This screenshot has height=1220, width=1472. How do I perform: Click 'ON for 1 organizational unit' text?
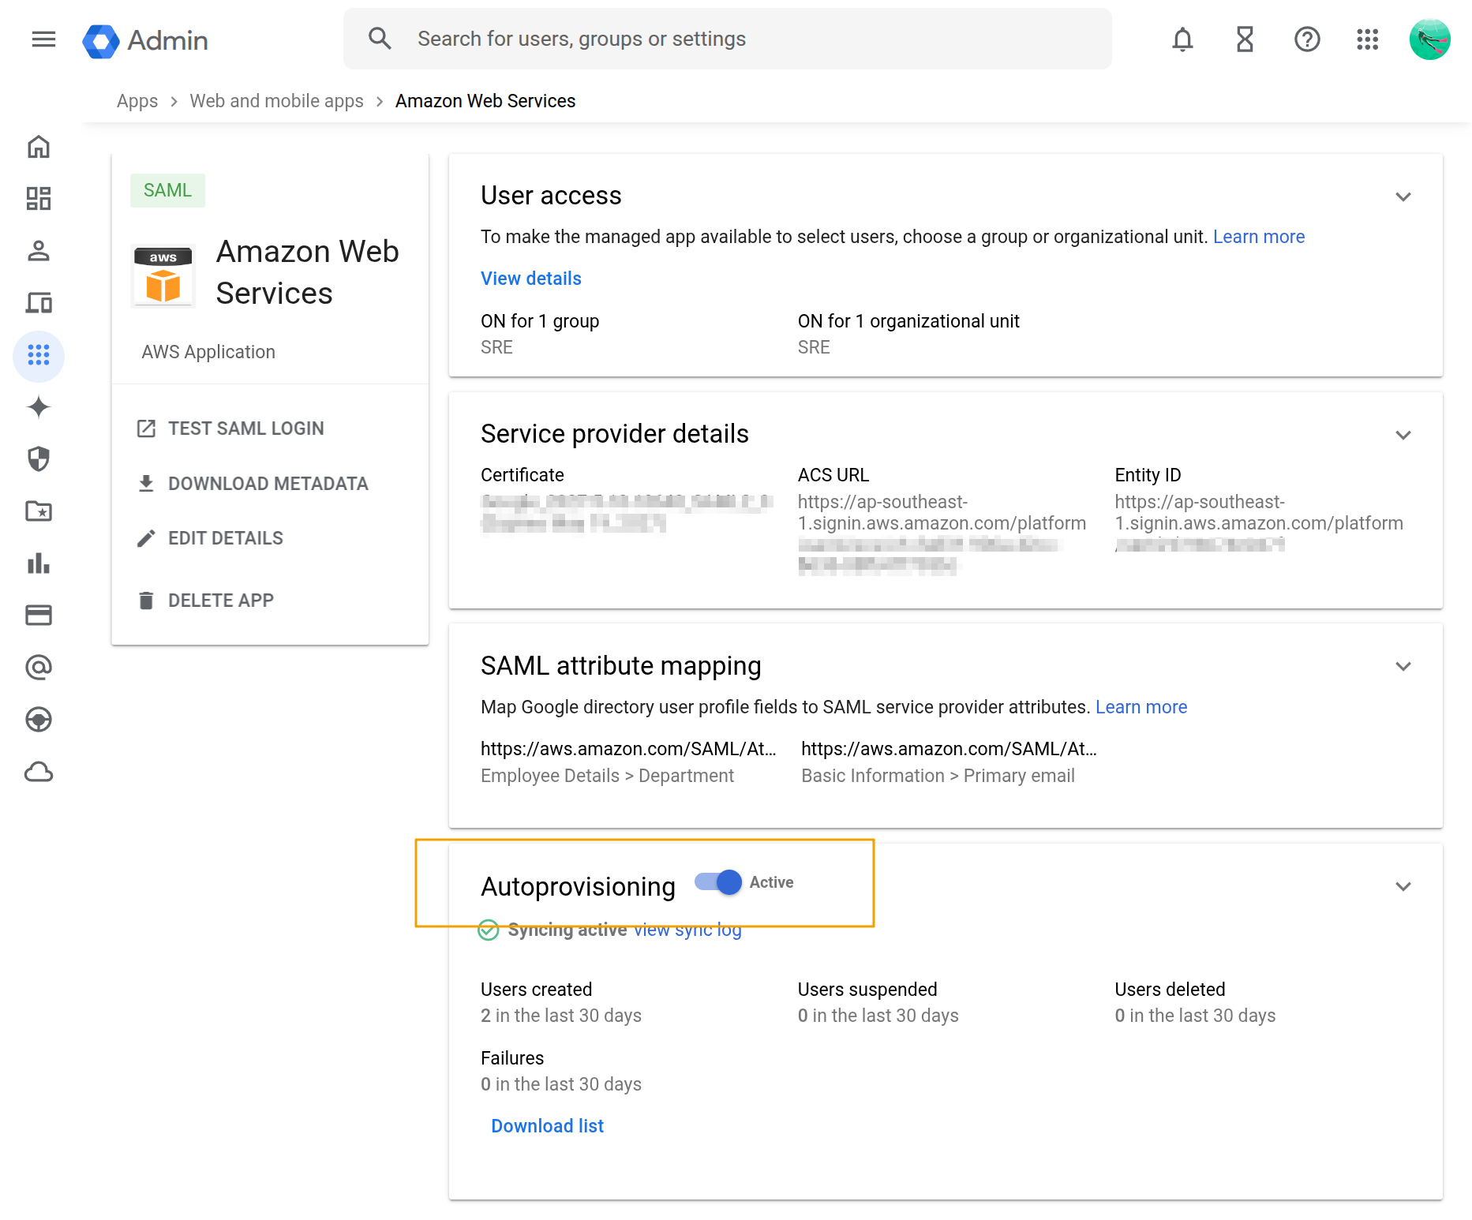[x=908, y=321]
